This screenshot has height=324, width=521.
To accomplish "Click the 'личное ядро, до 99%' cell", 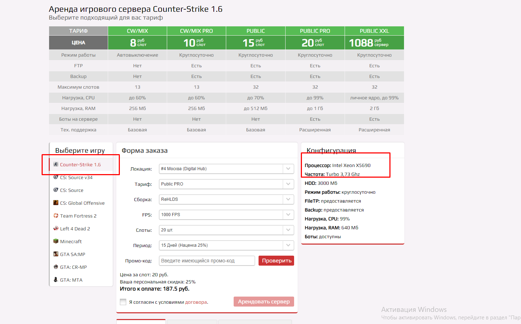I will coord(374,98).
